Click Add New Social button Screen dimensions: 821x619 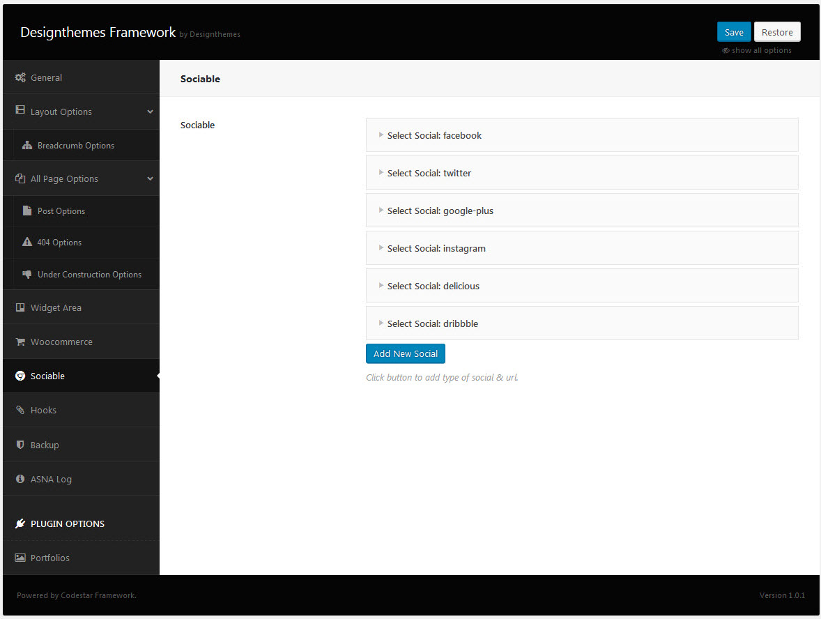point(405,353)
